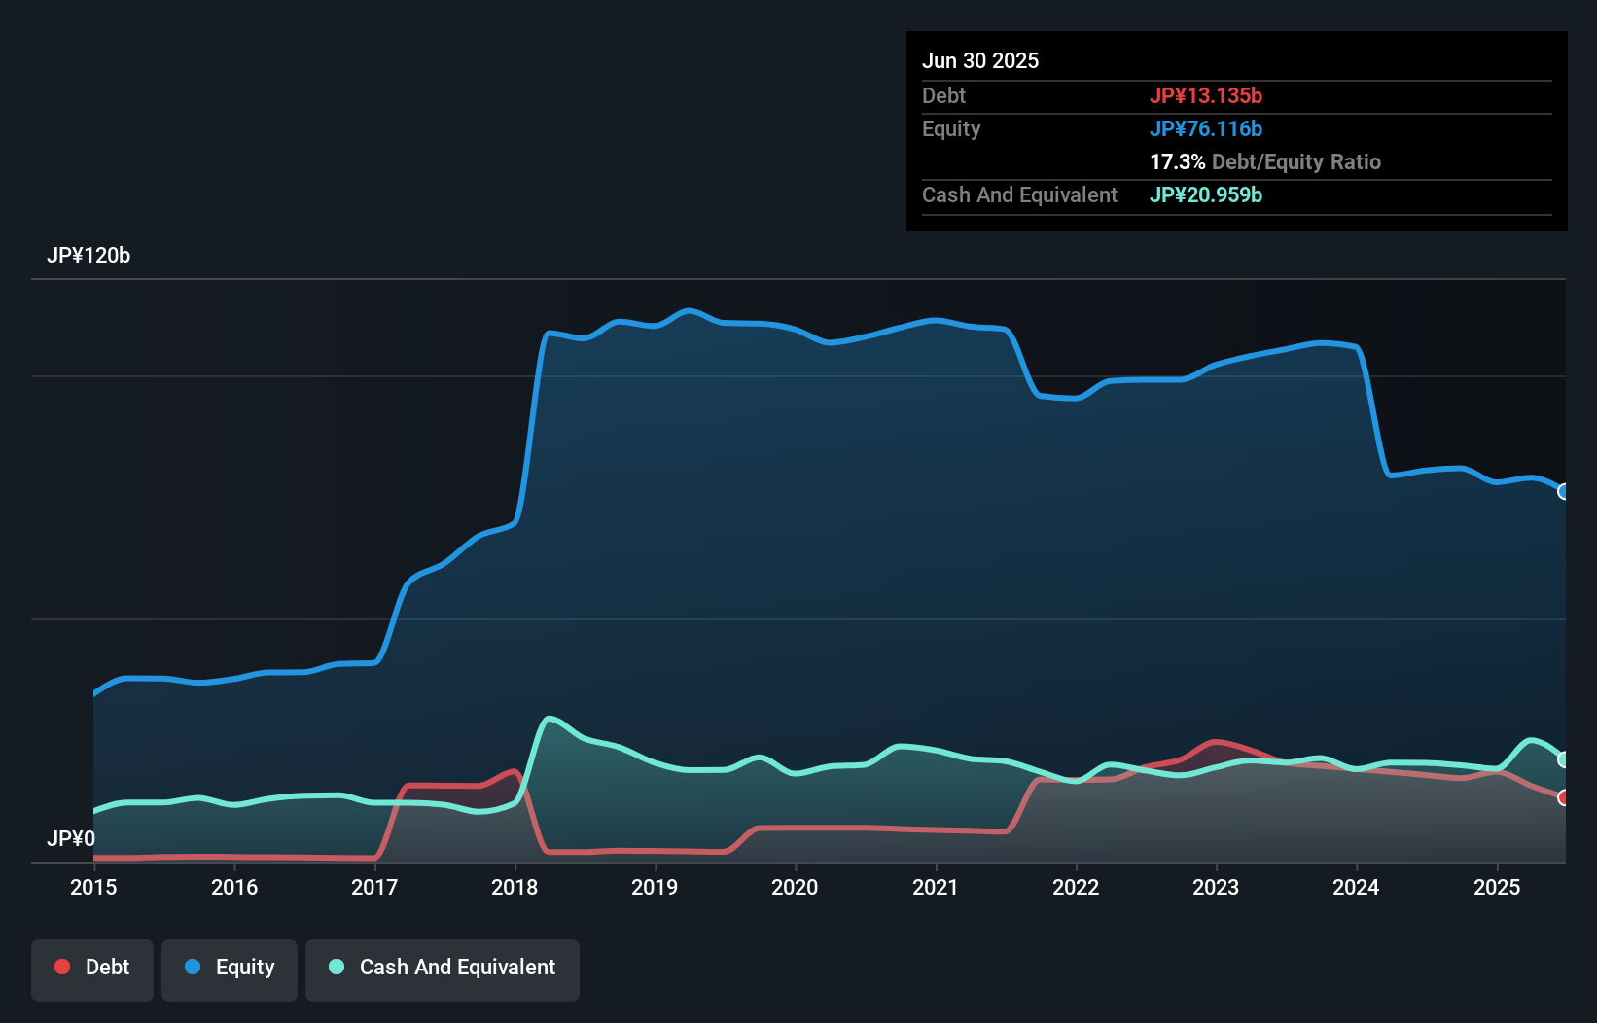Toggle the Cash And Equivalent series
Screen dimensions: 1597x1023
click(443, 969)
